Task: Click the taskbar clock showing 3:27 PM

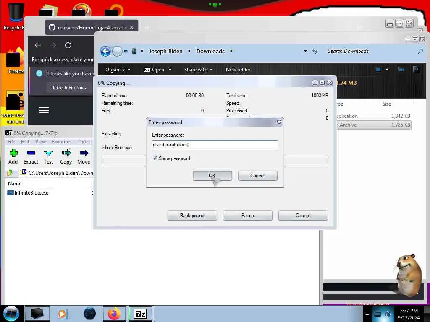Action: (409, 314)
